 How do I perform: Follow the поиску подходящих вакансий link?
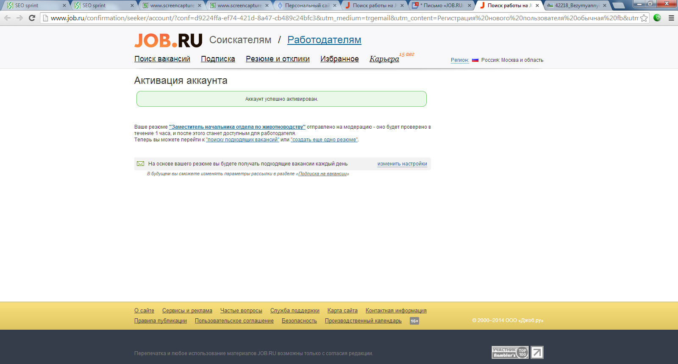tap(242, 140)
